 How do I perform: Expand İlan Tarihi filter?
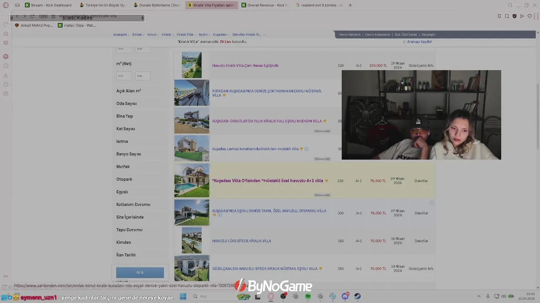126,255
